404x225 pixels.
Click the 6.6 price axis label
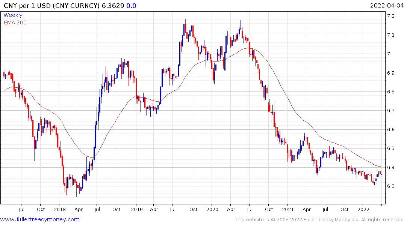[x=390, y=130]
